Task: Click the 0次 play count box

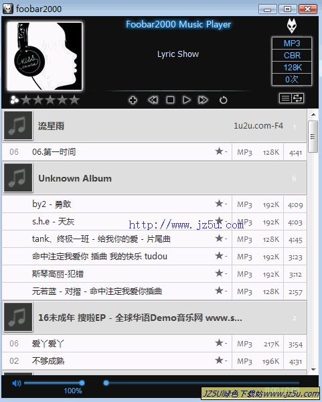Action: tap(292, 79)
